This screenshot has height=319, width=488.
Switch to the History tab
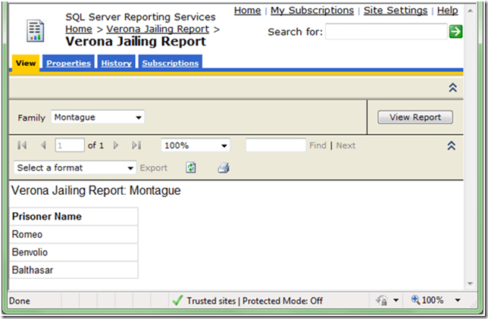(116, 64)
